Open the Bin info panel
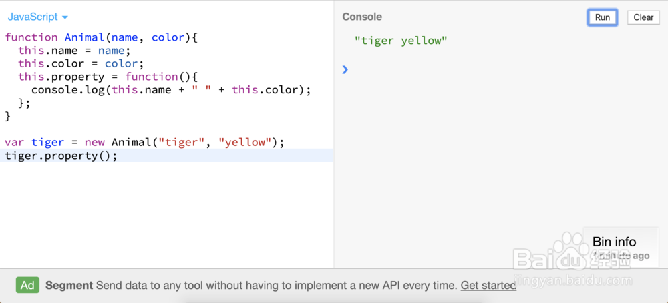 pos(615,242)
